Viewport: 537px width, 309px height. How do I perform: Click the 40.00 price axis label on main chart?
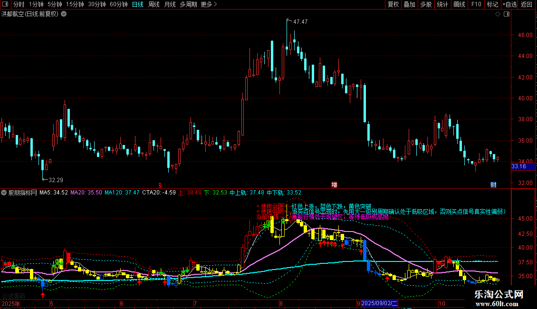(x=525, y=98)
